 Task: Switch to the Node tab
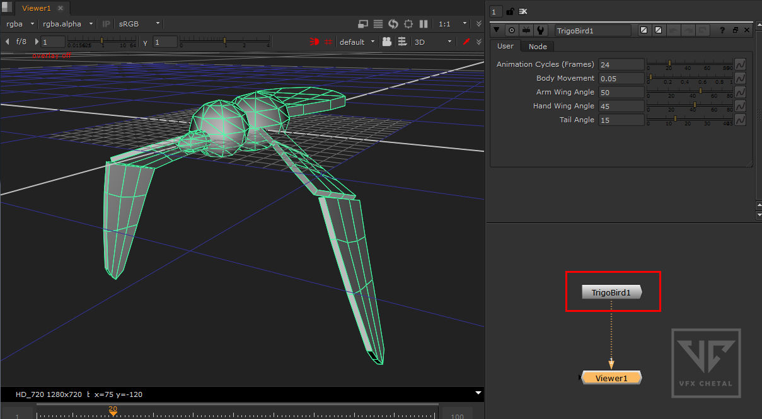click(x=538, y=47)
